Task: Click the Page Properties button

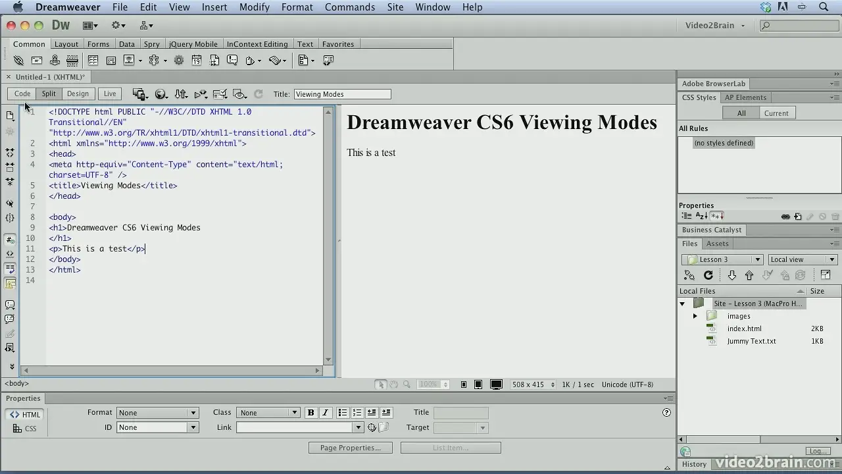Action: click(351, 448)
